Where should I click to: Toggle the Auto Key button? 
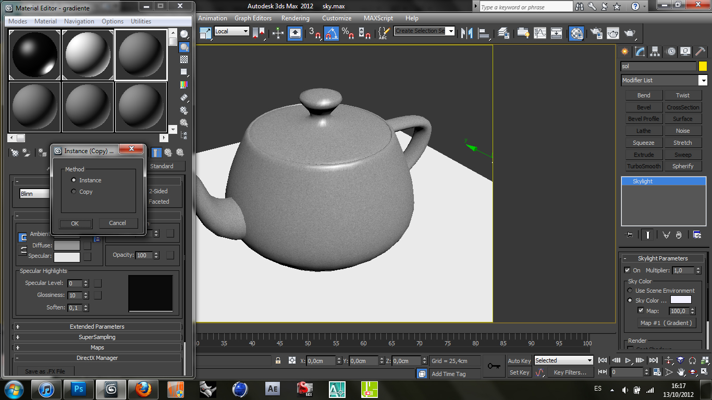pos(519,360)
